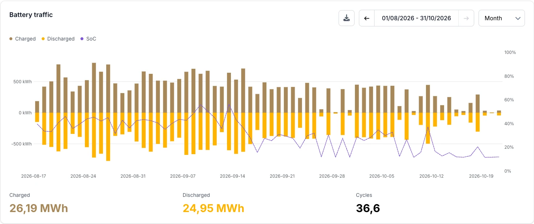Click the 36,6 cycles value
534x224 pixels.
368,208
